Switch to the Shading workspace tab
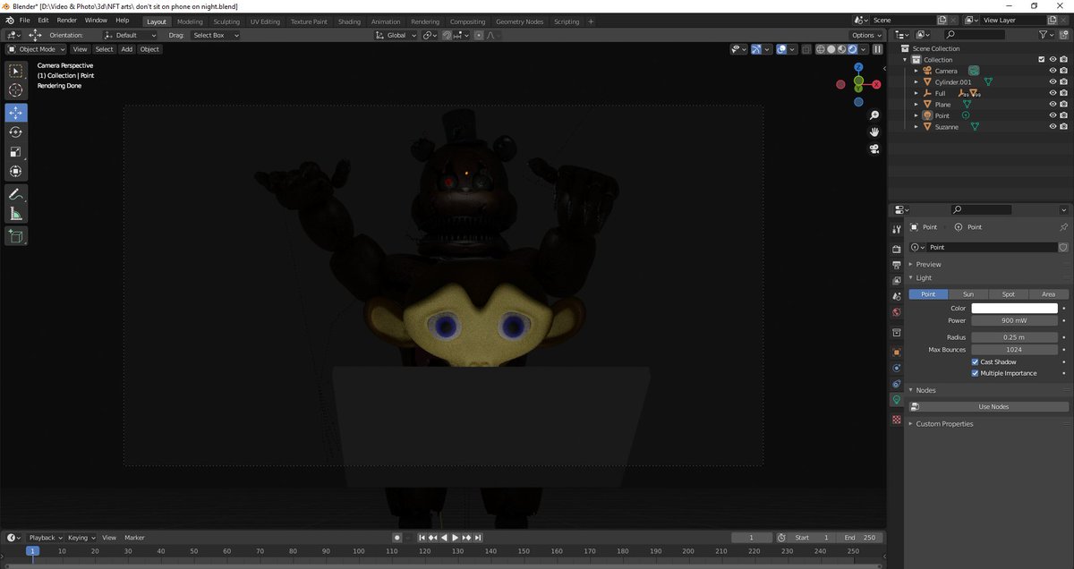The image size is (1074, 569). pyautogui.click(x=349, y=21)
